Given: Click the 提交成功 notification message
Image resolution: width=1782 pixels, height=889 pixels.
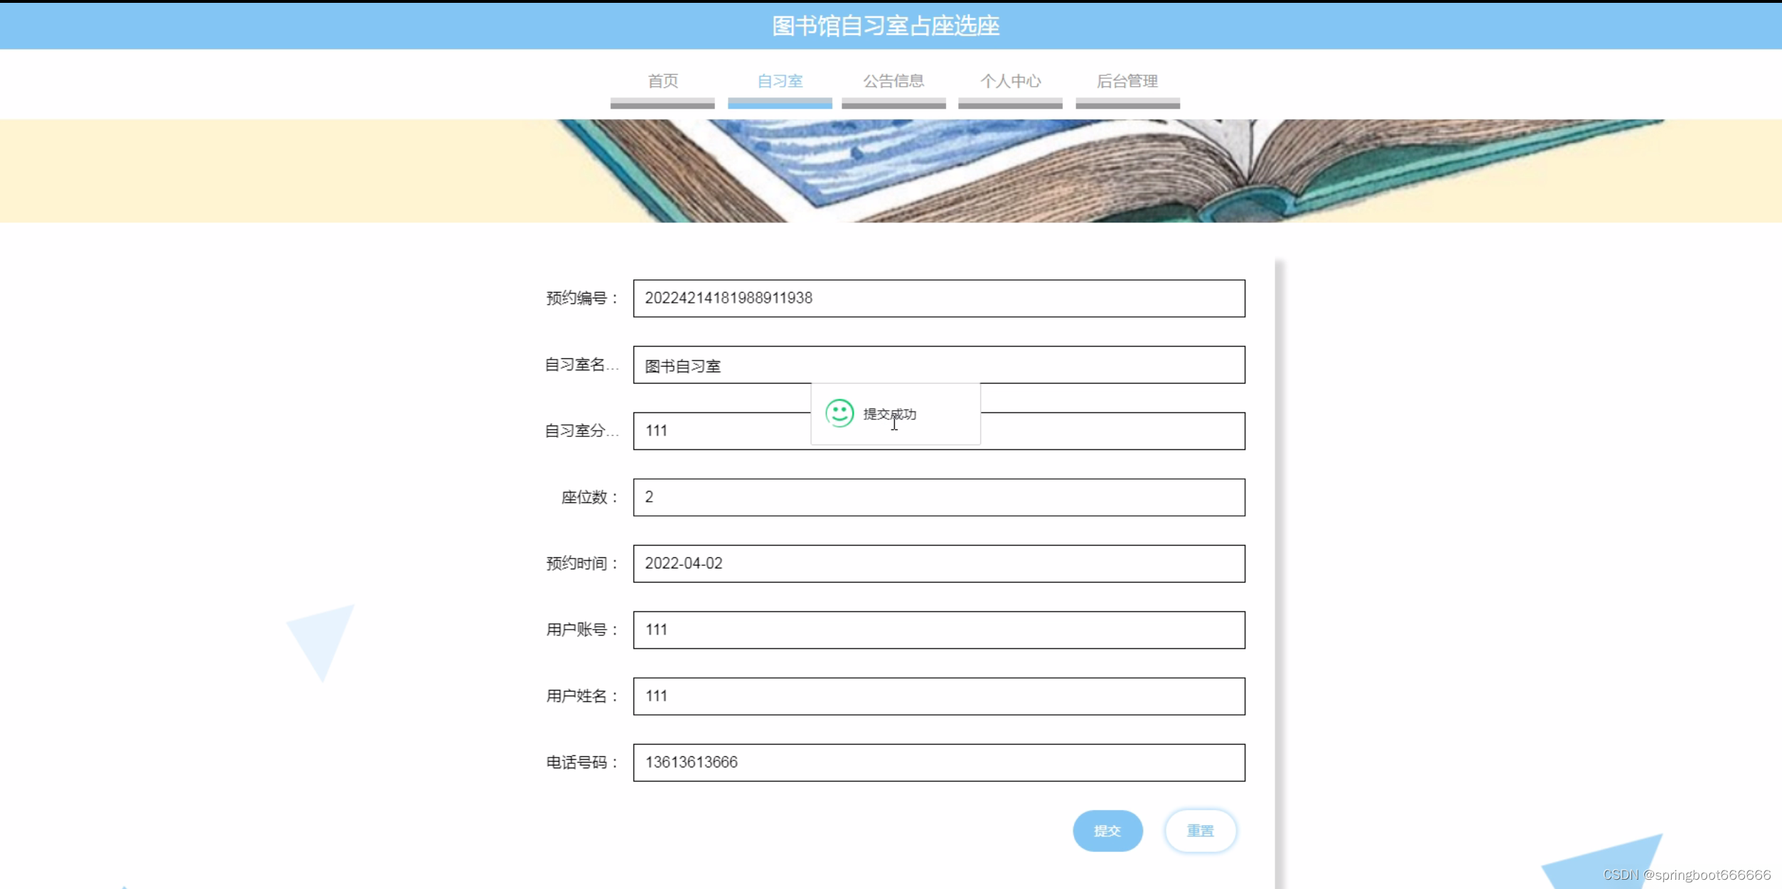Looking at the screenshot, I should (x=889, y=414).
